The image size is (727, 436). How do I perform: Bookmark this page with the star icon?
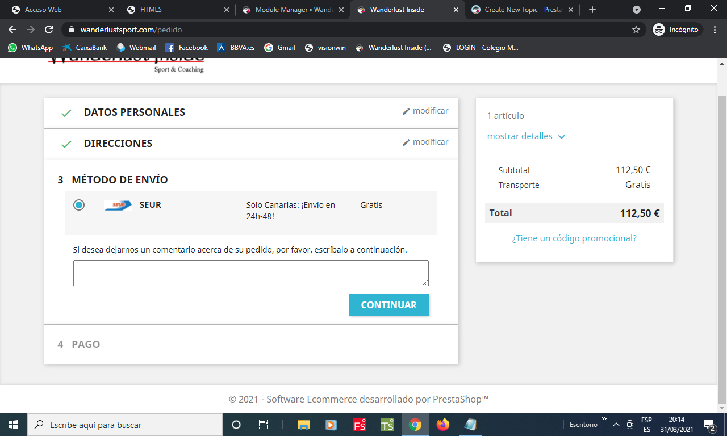click(x=636, y=30)
